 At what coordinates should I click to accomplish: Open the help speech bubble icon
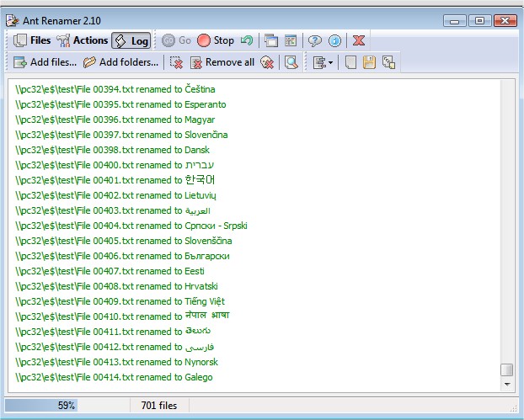pyautogui.click(x=315, y=40)
